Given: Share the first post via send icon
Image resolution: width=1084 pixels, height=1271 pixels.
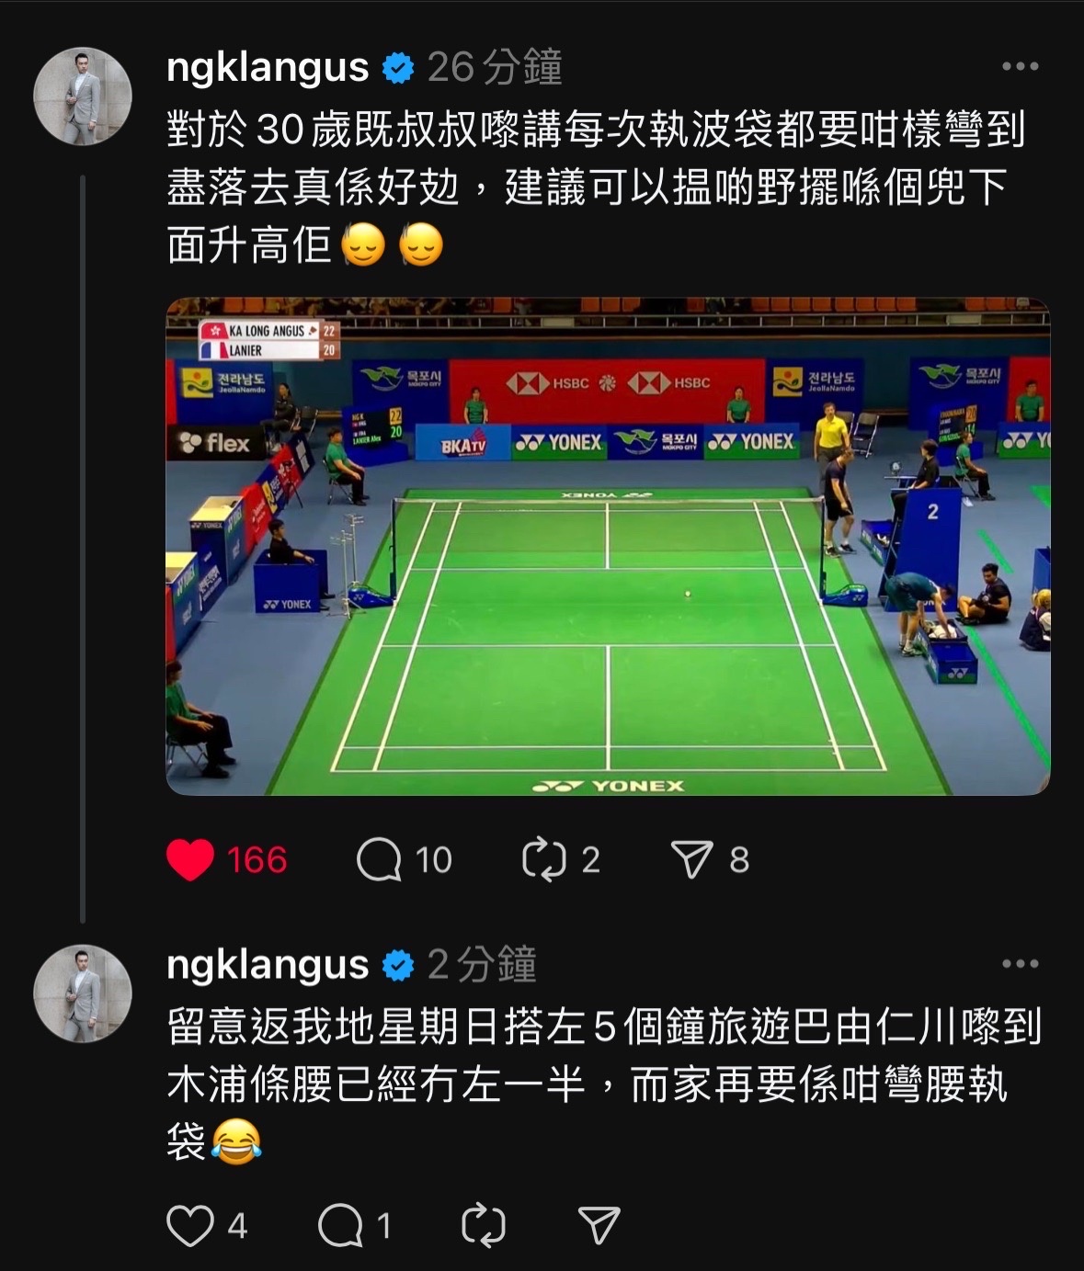Looking at the screenshot, I should coord(692,860).
